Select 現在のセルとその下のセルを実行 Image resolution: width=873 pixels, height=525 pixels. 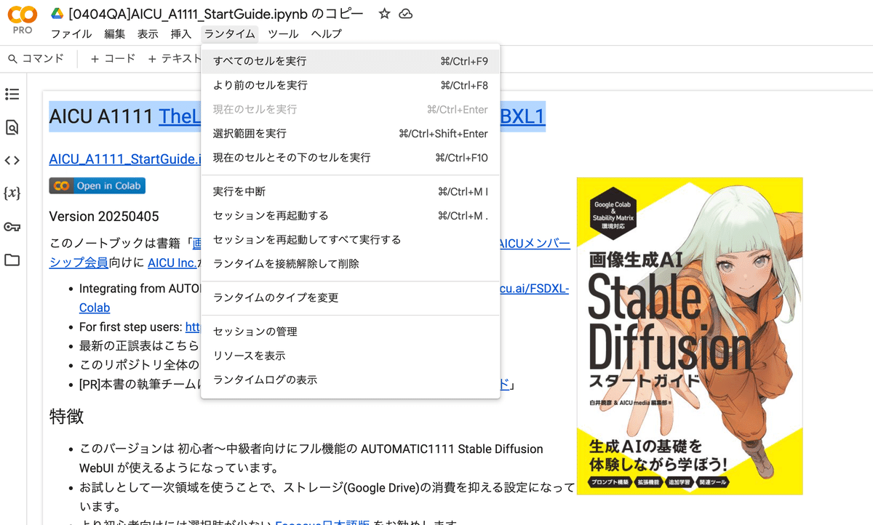[351, 158]
